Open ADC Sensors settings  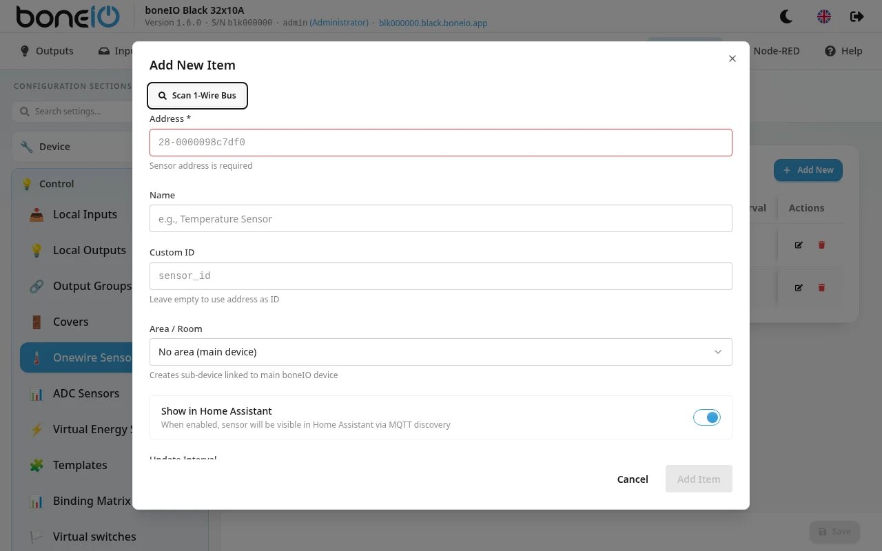(76, 394)
